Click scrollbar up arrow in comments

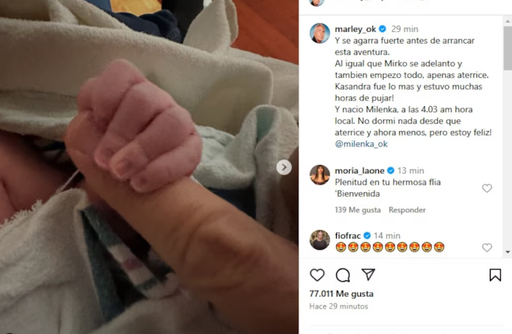(x=508, y=21)
